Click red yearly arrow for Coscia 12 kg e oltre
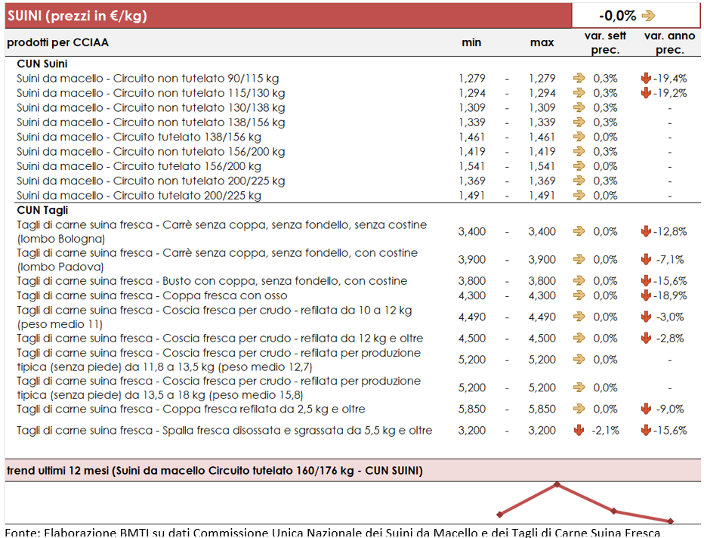Viewport: 704px width, 538px height. (x=646, y=339)
